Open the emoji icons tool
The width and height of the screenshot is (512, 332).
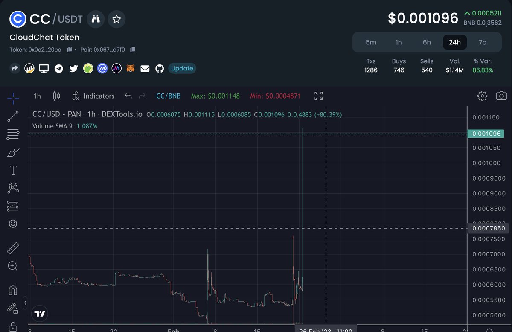[x=13, y=224]
